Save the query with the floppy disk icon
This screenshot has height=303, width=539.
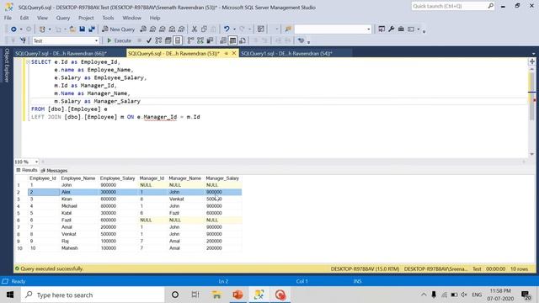coord(83,29)
